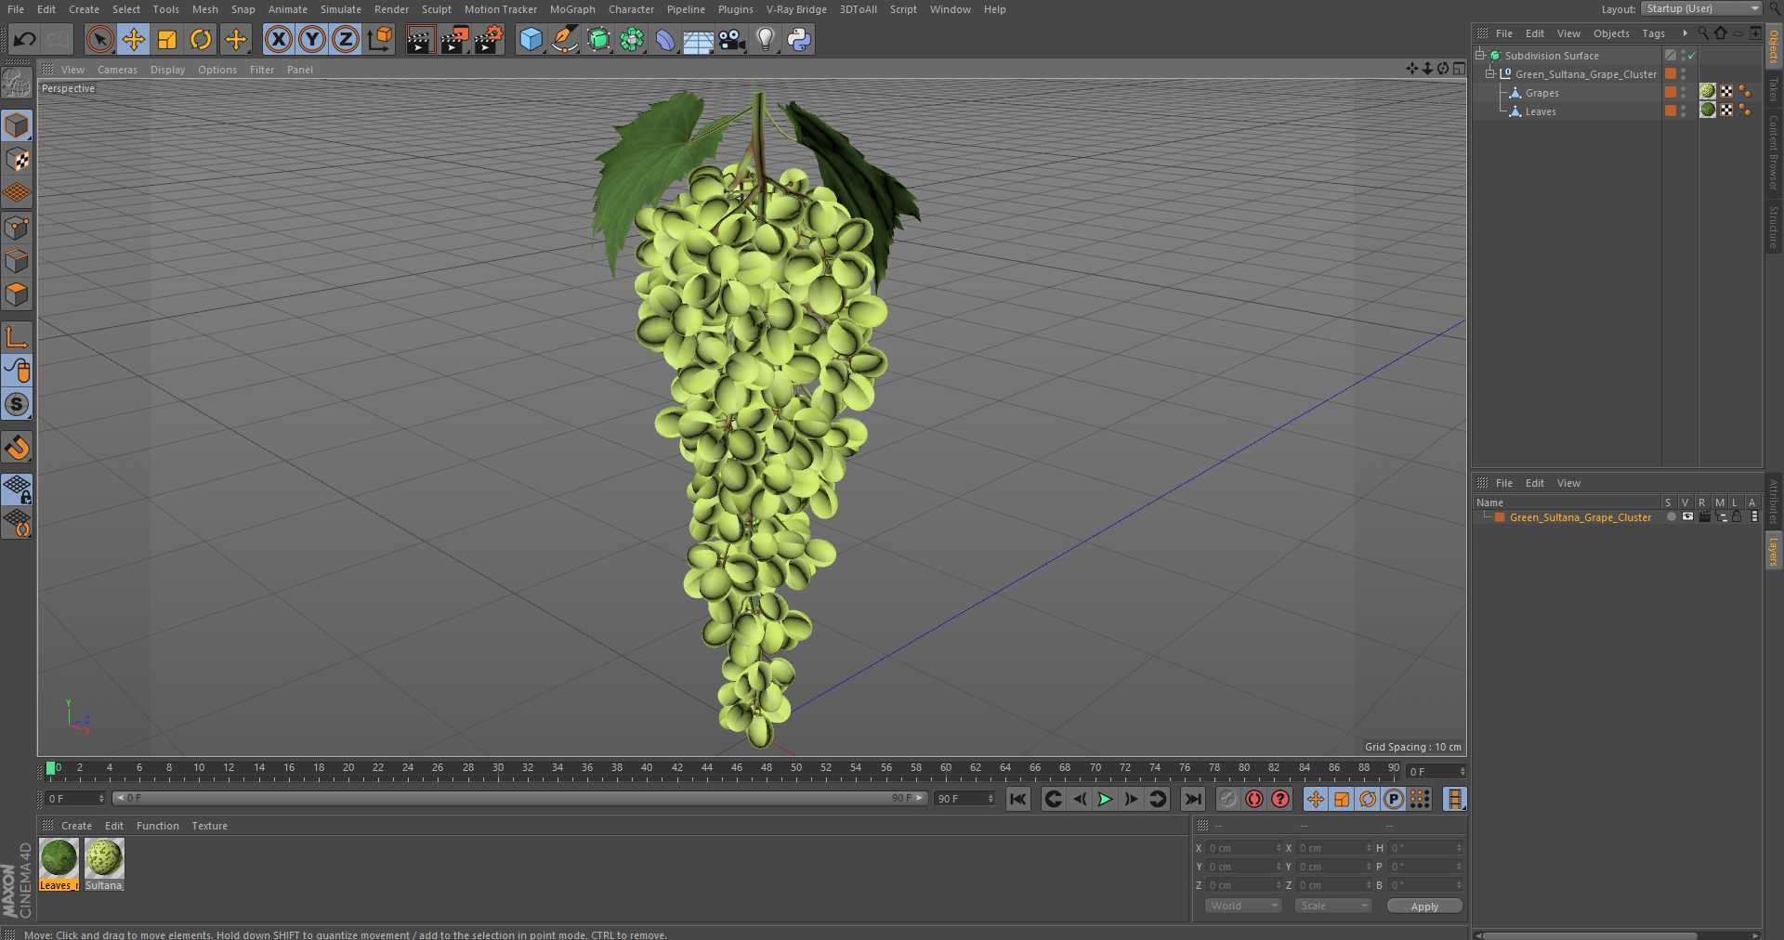
Task: Open the World coordinate dropdown
Action: tap(1243, 906)
